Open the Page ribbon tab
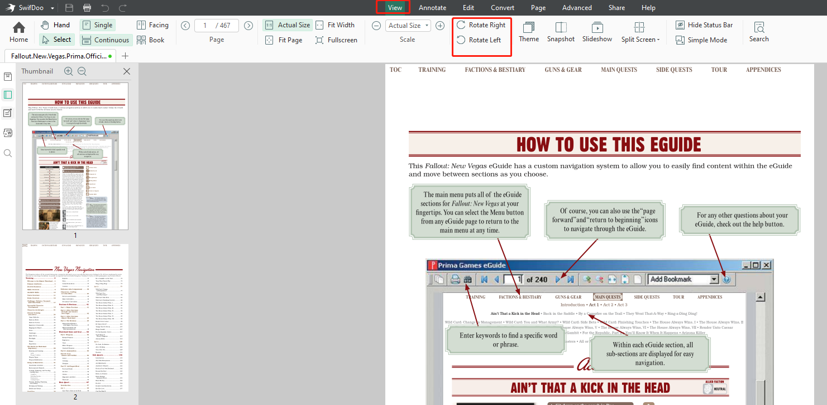827x405 pixels. 538,8
